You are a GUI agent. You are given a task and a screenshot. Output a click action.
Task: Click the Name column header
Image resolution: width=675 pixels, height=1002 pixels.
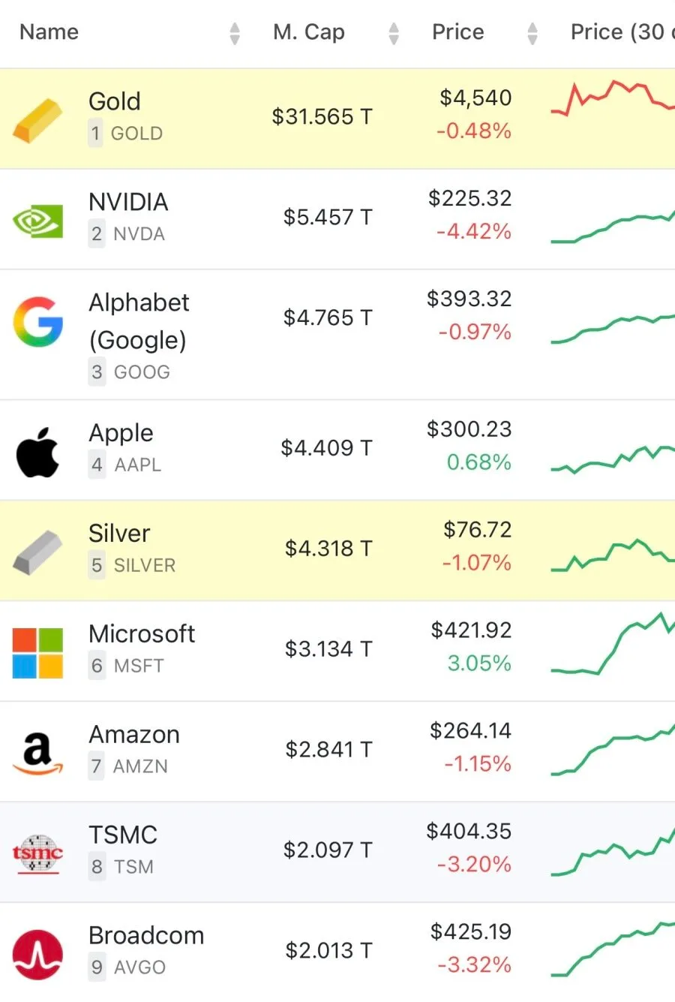(x=49, y=32)
